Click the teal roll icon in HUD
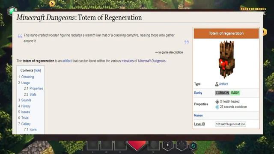 click(193, 145)
